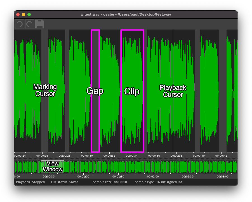Click the Sample type: 16-bit signed int label

[x=158, y=182]
